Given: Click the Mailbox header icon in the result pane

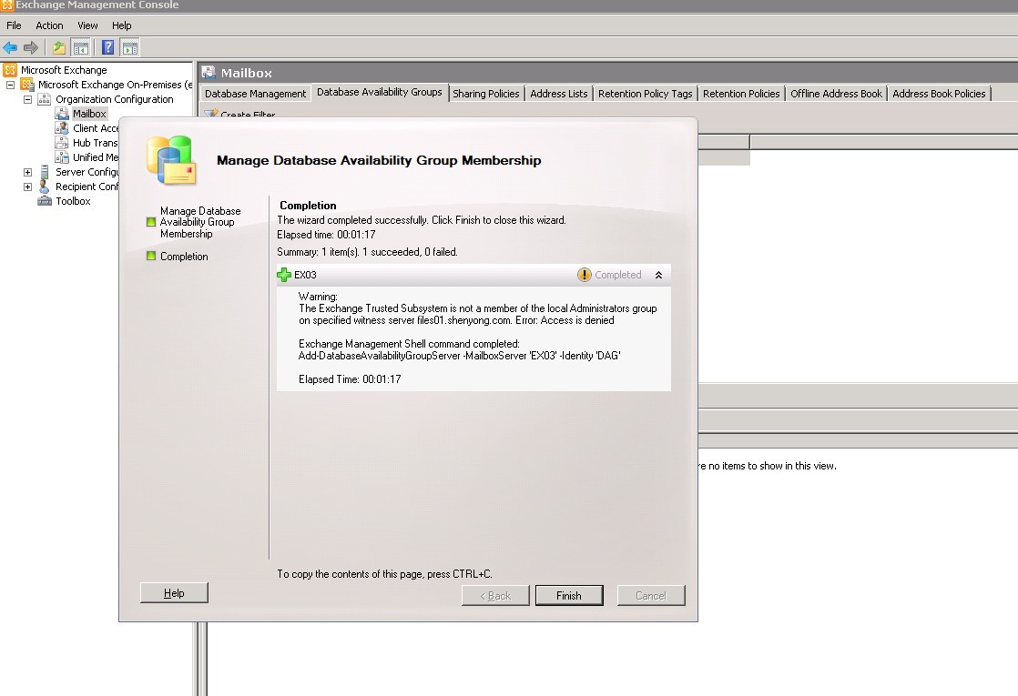Looking at the screenshot, I should pyautogui.click(x=209, y=72).
